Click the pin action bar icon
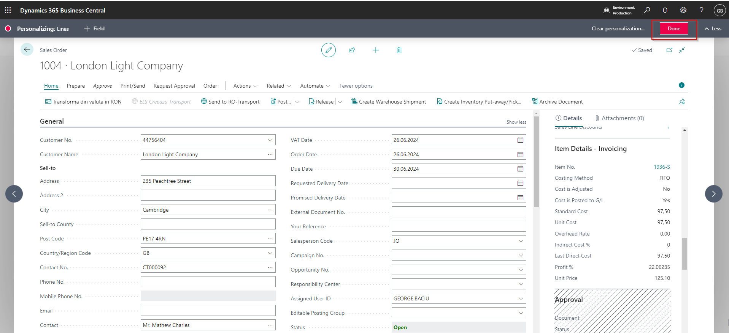Image resolution: width=729 pixels, height=333 pixels. [x=682, y=102]
